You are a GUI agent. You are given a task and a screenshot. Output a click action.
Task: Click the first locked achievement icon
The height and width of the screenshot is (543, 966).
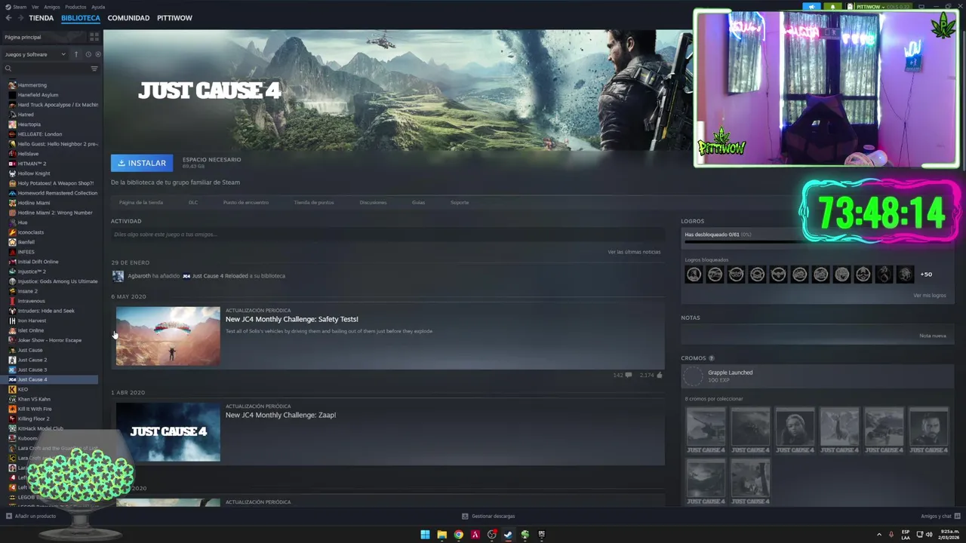tap(694, 275)
